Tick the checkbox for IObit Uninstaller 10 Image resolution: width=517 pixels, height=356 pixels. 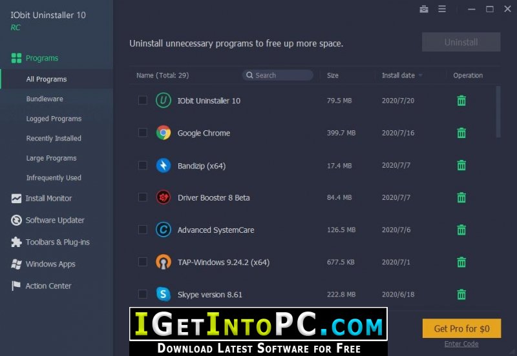tap(142, 100)
